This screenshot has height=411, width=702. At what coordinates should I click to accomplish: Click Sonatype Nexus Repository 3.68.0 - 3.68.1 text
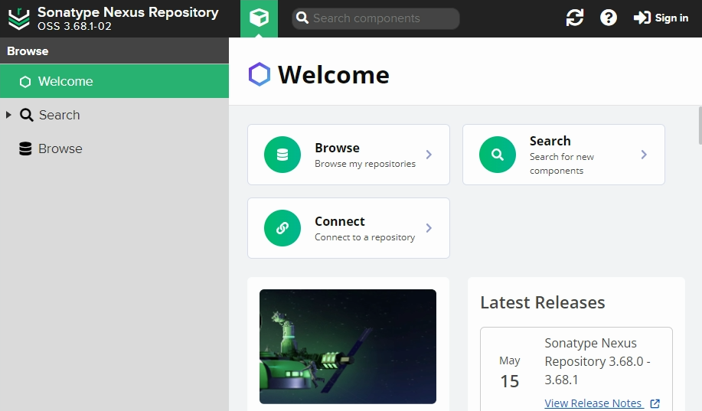pos(597,361)
